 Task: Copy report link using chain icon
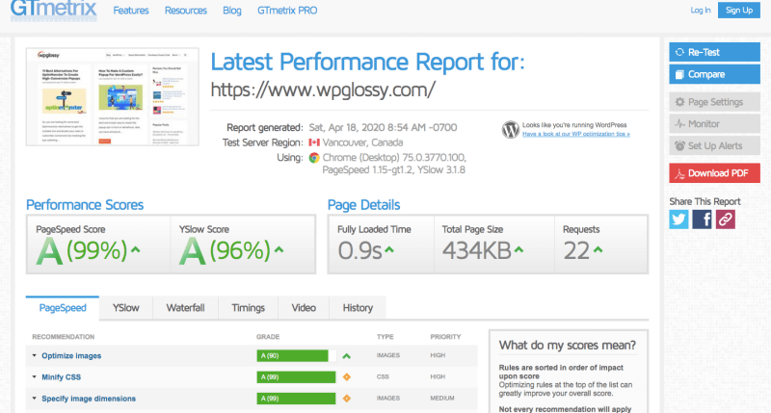[726, 219]
